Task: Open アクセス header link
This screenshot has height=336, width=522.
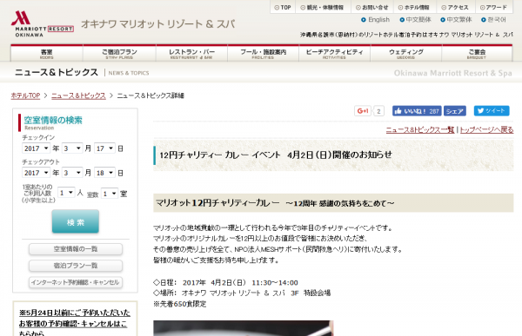Action: 455,7
